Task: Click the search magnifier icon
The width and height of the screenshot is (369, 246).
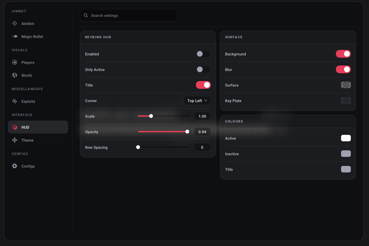Action: (86, 15)
